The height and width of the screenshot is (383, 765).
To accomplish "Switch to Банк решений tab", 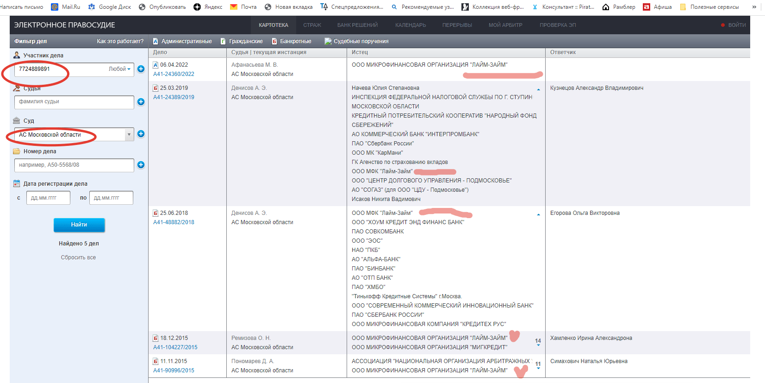I will coord(357,25).
